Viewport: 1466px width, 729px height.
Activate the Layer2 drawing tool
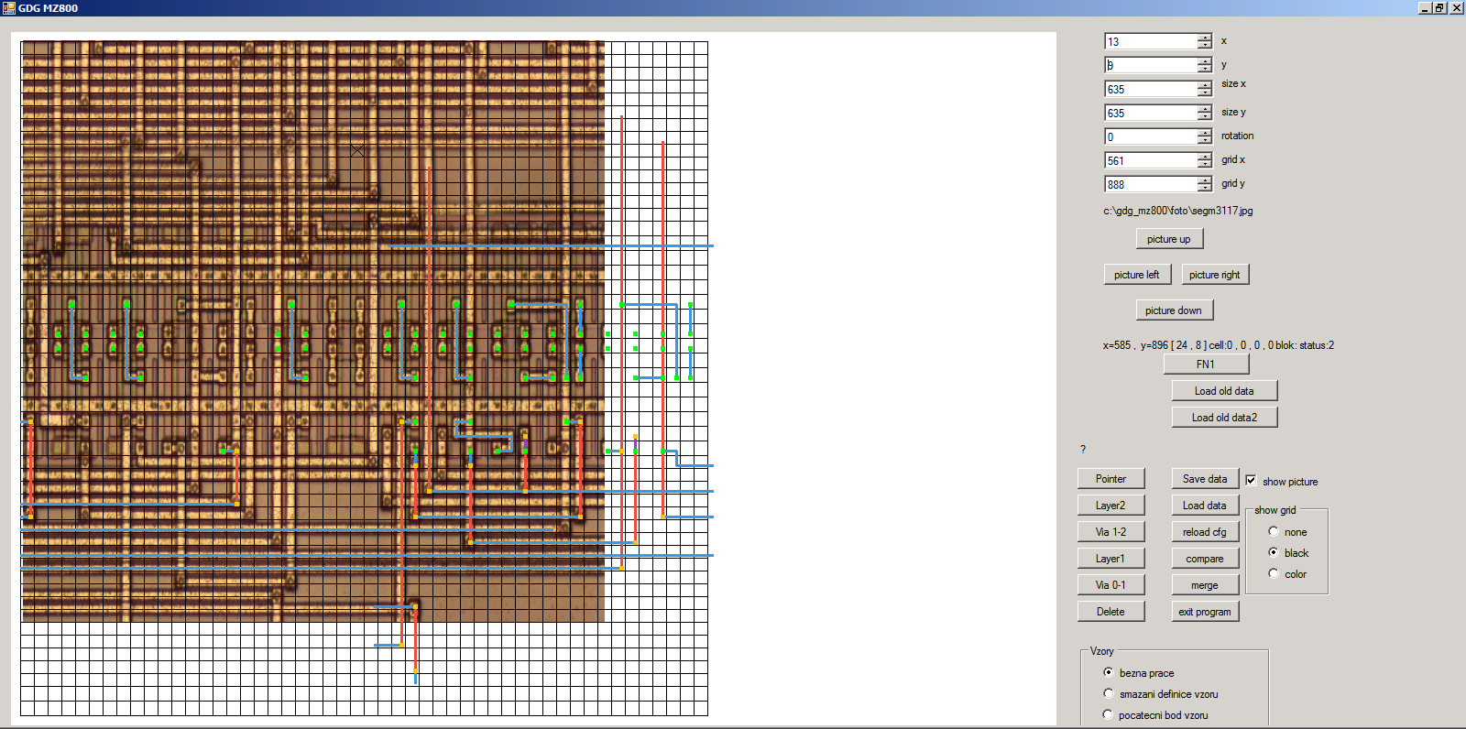click(1110, 506)
